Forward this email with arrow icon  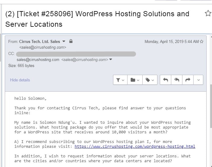pos(188,80)
